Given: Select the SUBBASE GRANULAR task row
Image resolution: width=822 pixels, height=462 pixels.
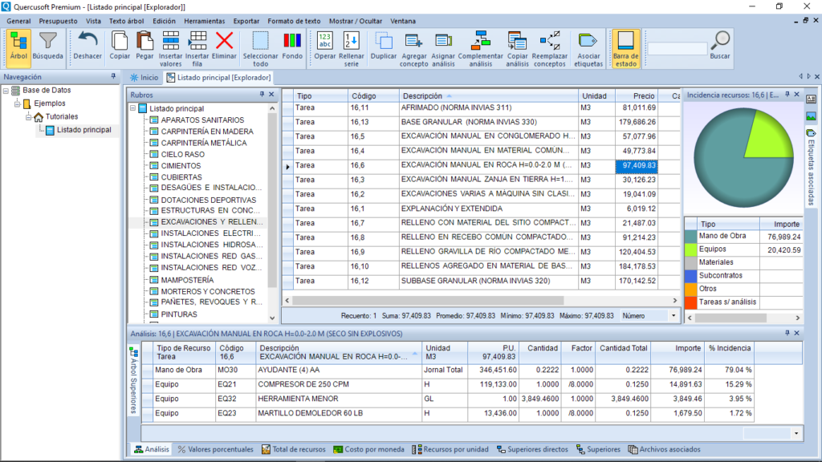Looking at the screenshot, I should click(481, 282).
